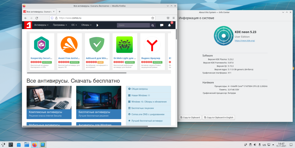Open volume control in system tray
295x148 pixels.
pos(255,145)
